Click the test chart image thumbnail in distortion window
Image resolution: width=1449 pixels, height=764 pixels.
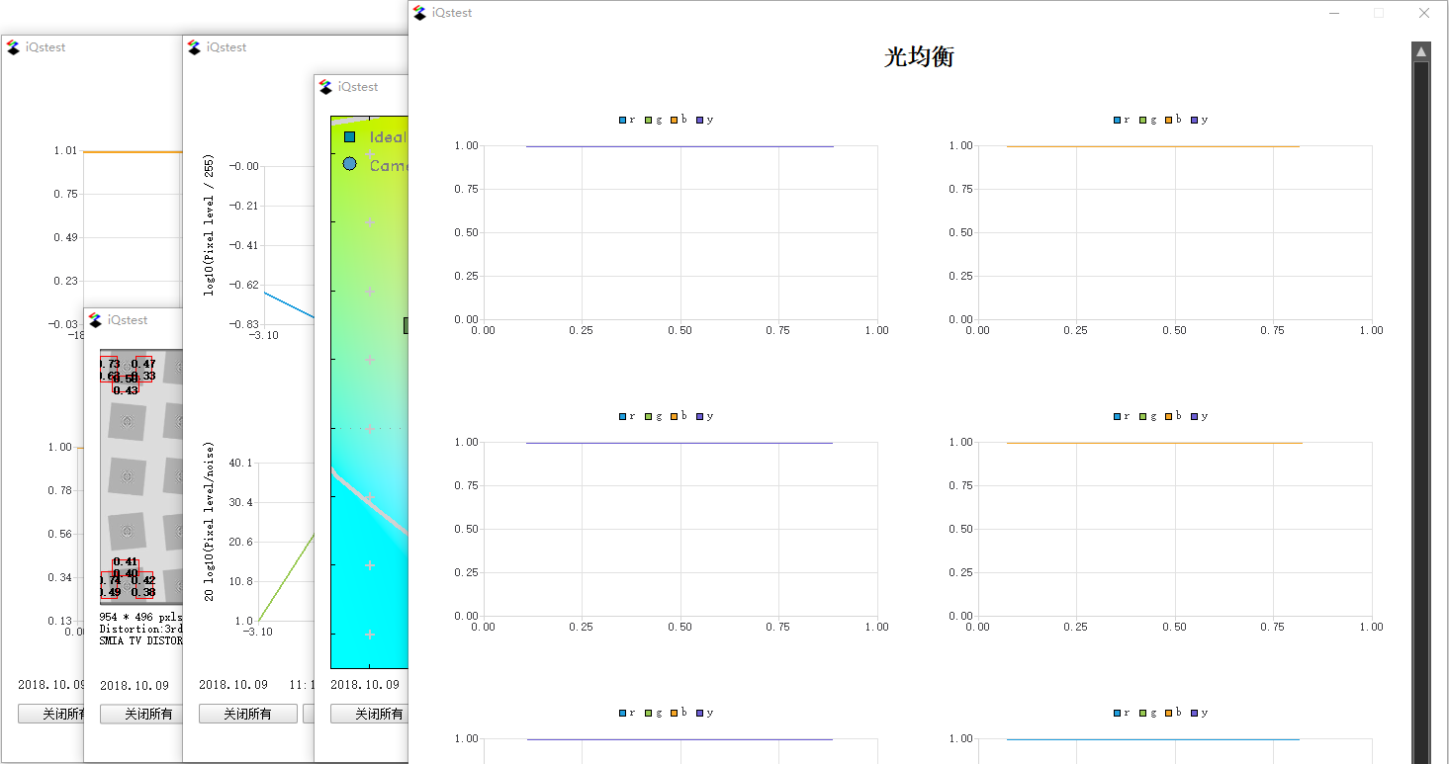tap(141, 476)
